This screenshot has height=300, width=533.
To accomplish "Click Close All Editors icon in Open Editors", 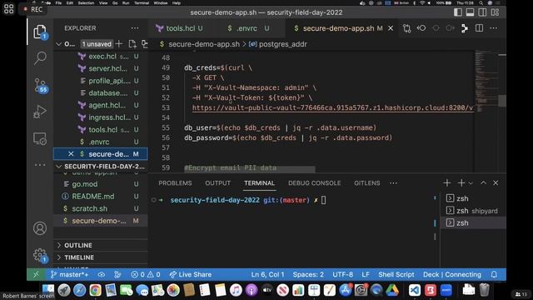I will click(x=144, y=44).
